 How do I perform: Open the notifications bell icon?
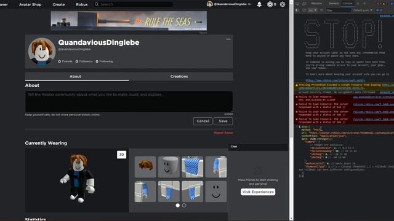[259, 4]
